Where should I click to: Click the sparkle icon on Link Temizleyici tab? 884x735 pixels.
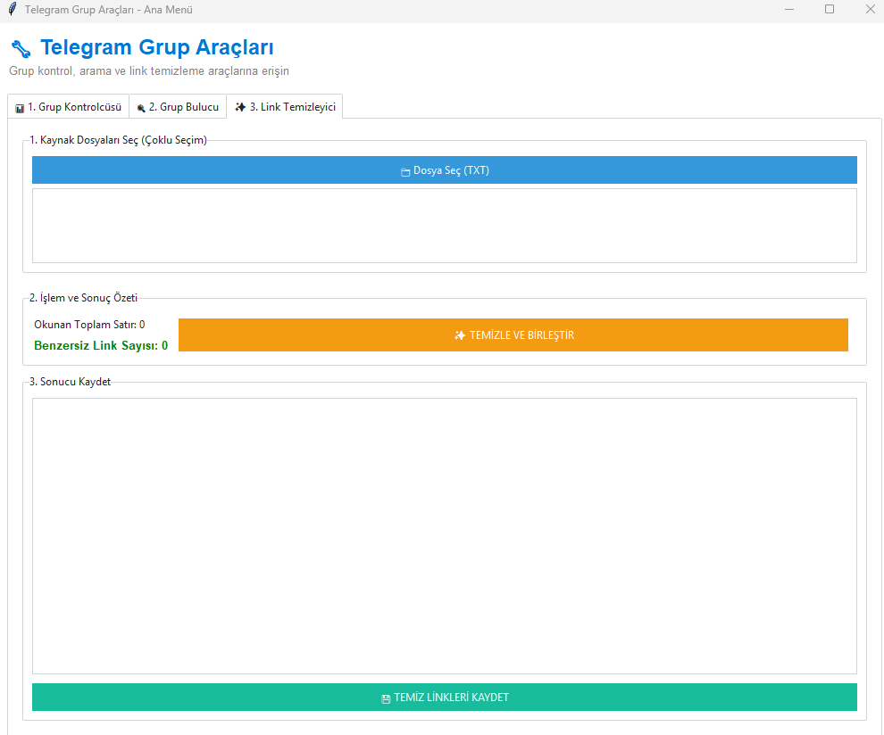(240, 107)
